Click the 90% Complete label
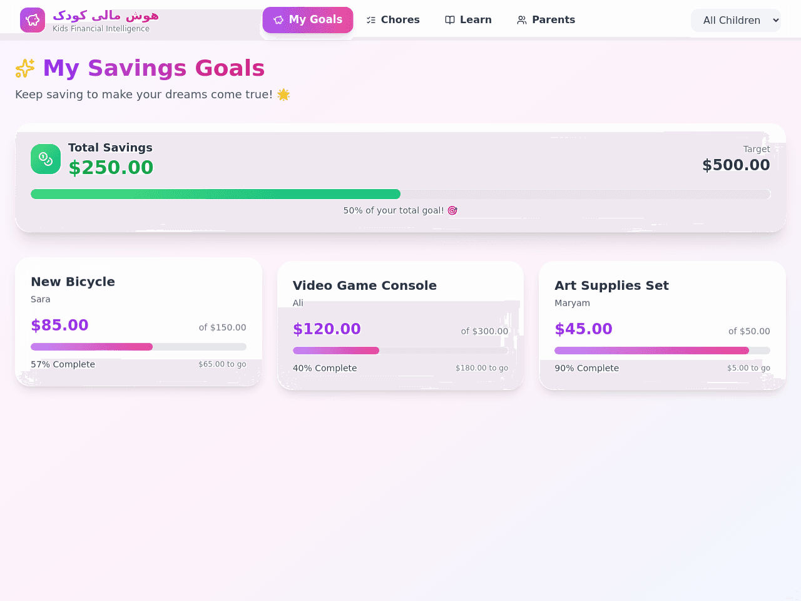This screenshot has height=601, width=801. tap(586, 368)
